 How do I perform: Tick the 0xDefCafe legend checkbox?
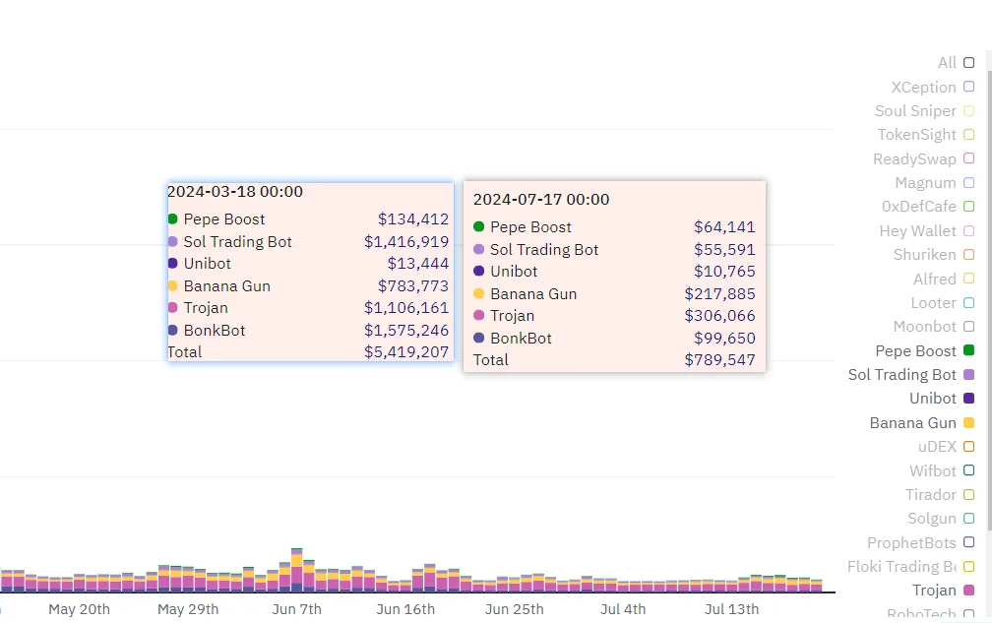tap(968, 207)
